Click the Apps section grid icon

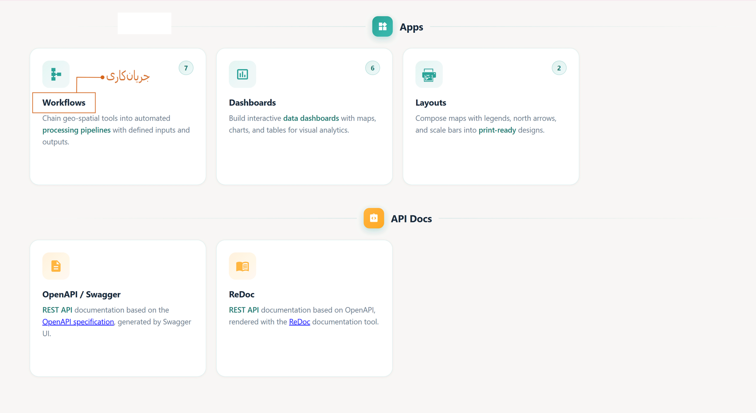[382, 27]
